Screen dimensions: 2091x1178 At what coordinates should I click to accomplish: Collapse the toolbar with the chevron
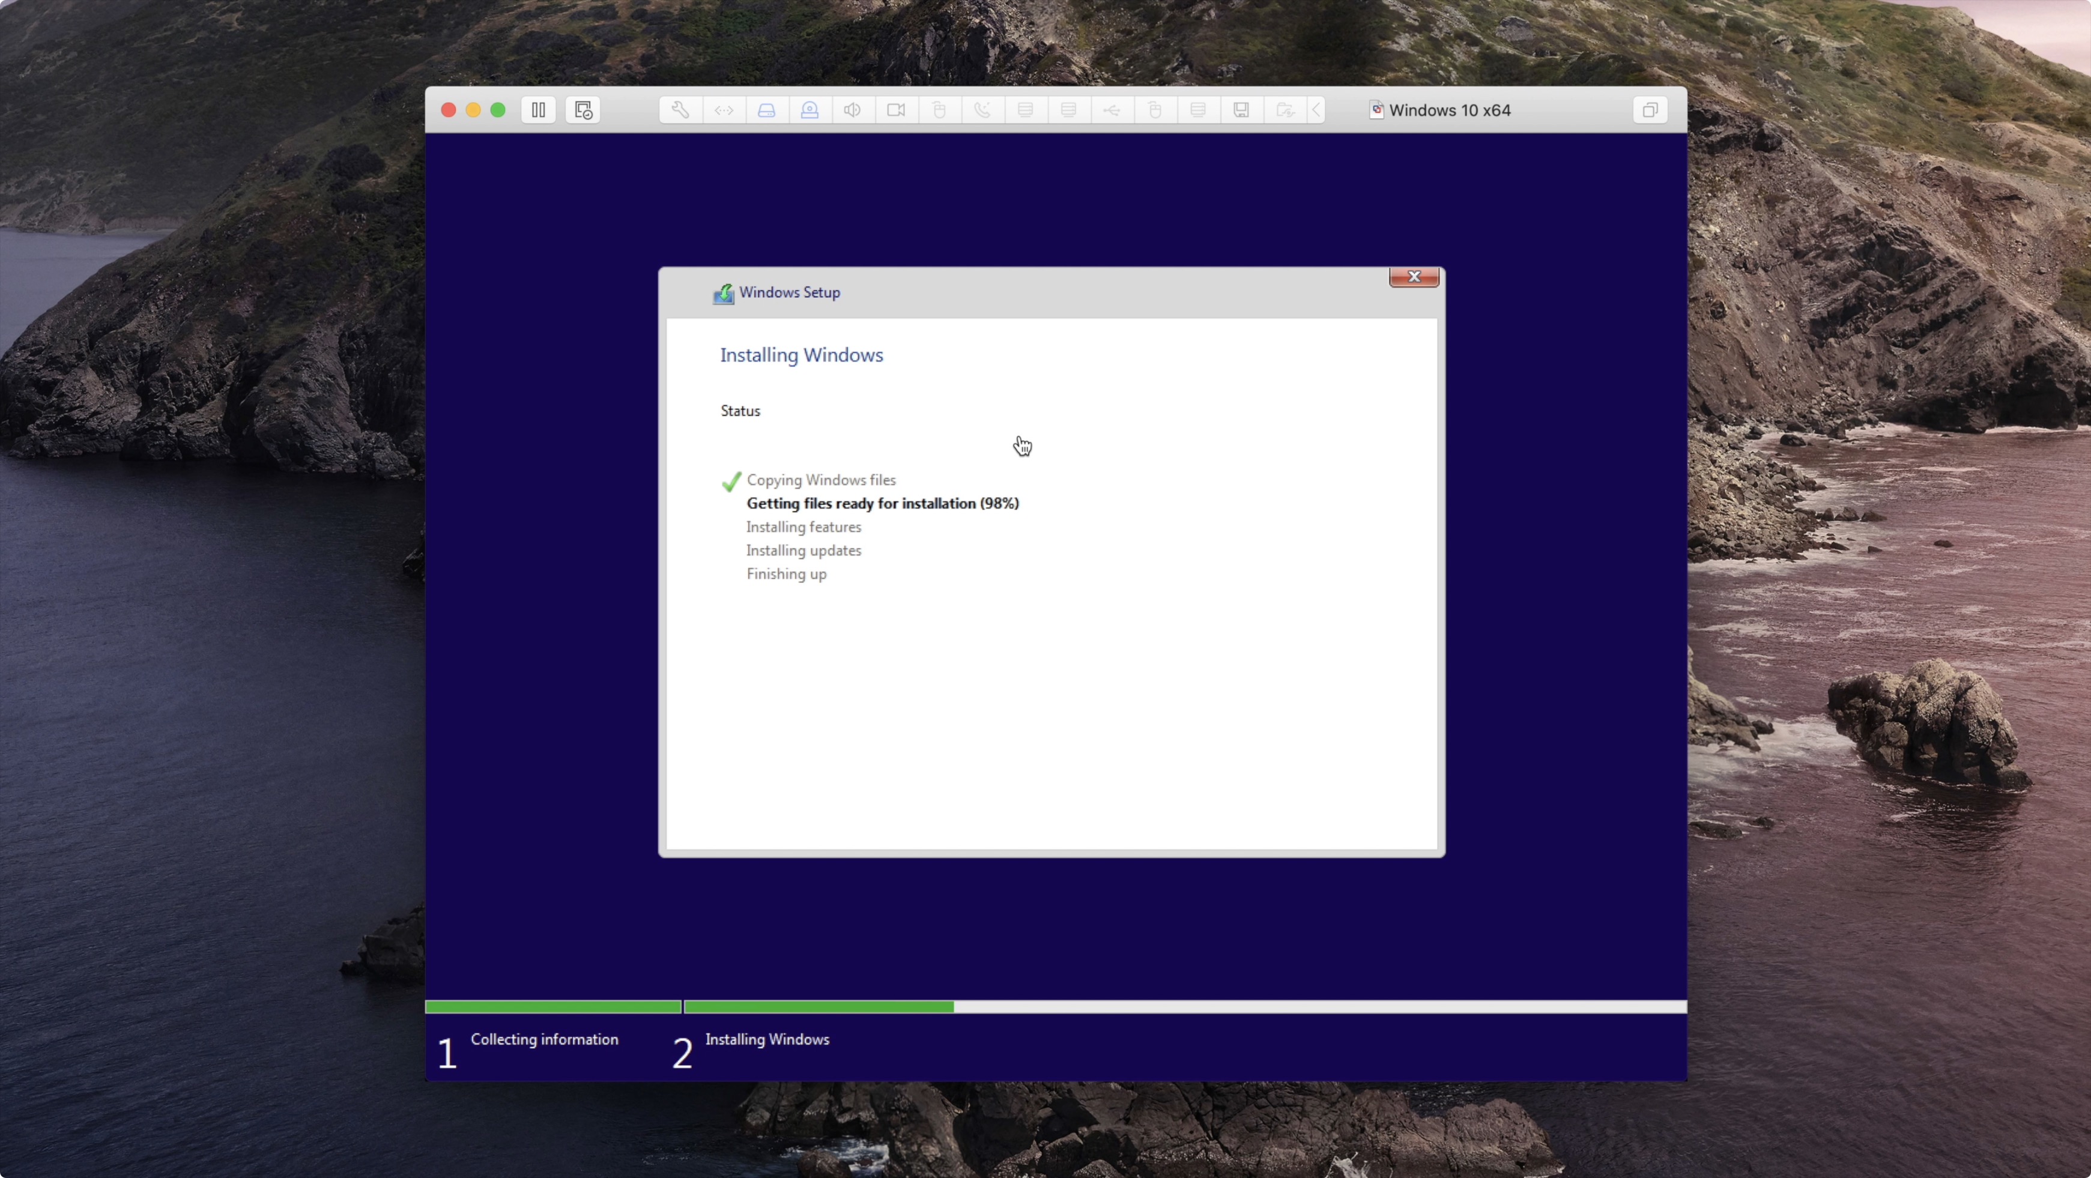click(x=1316, y=110)
